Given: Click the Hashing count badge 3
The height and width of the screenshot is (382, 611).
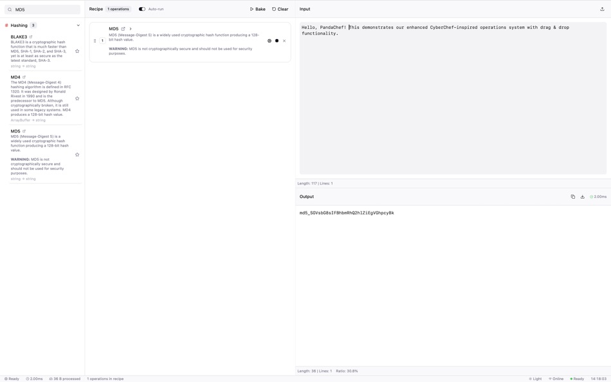Looking at the screenshot, I should (33, 25).
